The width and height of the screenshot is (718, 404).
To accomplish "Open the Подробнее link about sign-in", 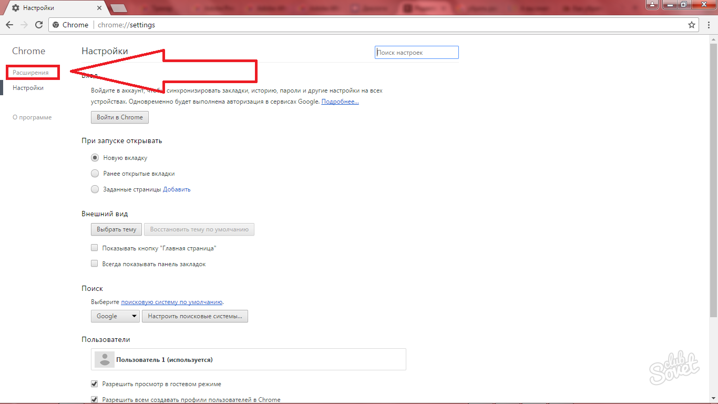I will click(x=340, y=102).
